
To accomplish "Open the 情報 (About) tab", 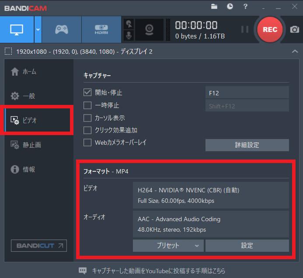I will pyautogui.click(x=38, y=170).
